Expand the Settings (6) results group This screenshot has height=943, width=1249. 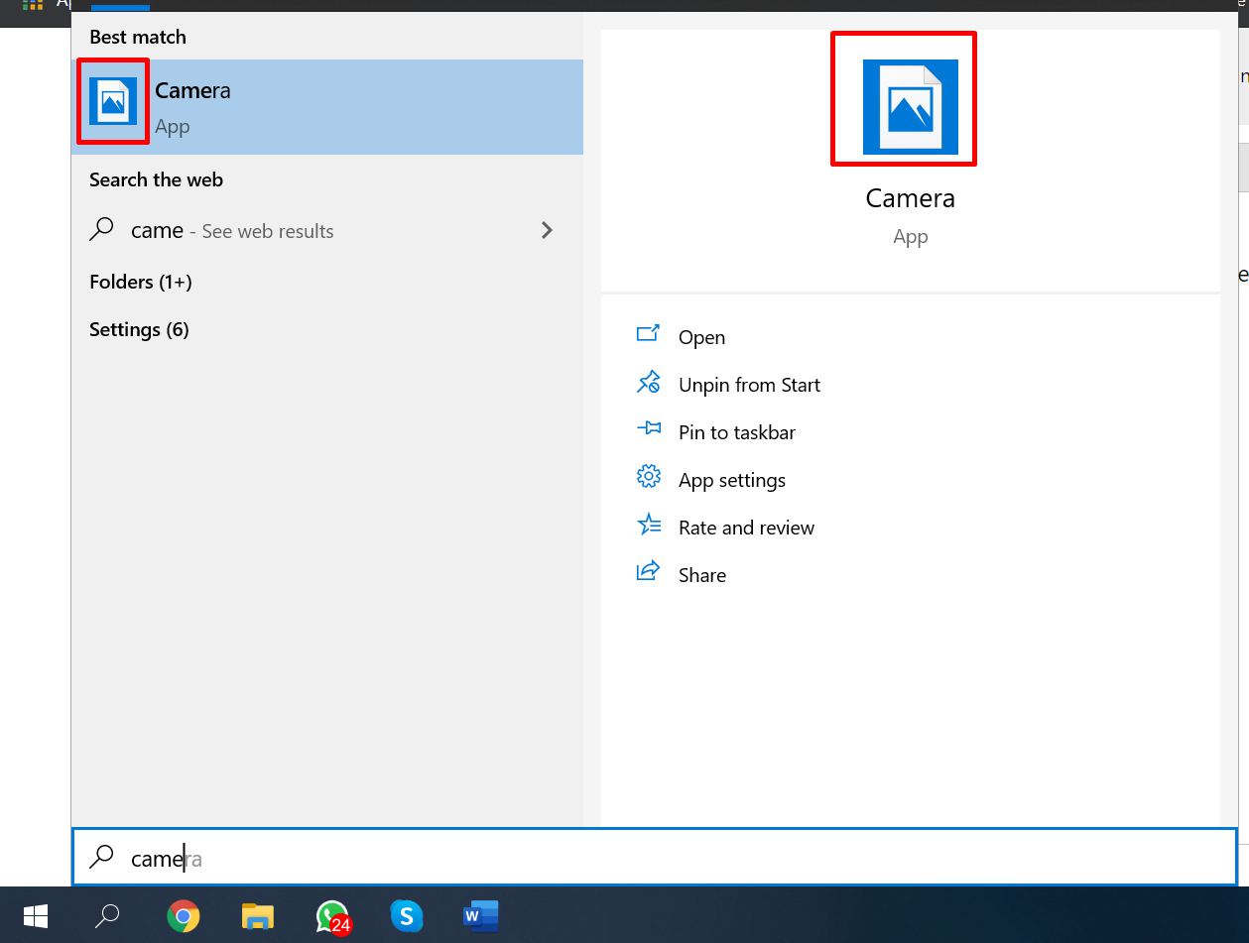tap(139, 329)
